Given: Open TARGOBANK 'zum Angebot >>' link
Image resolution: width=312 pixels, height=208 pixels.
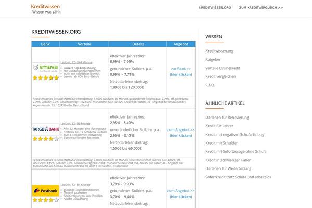Looking at the screenshot, I should 180,130.
